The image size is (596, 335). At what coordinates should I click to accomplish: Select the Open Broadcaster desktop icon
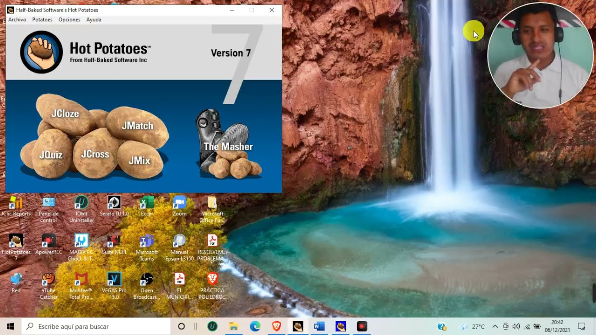[147, 285]
